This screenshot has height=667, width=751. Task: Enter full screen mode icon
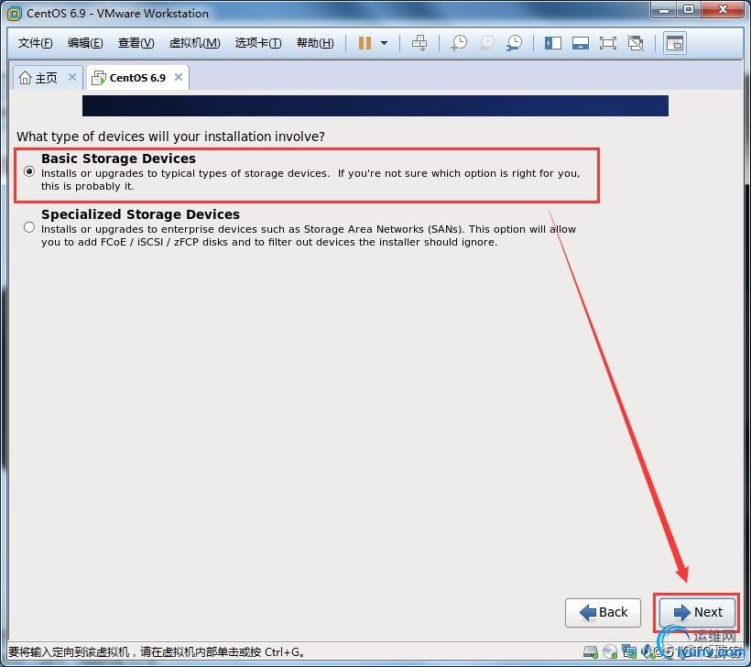point(608,43)
